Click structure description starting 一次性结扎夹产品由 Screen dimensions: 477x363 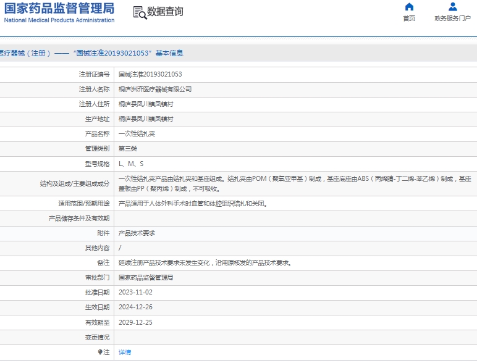click(x=295, y=183)
